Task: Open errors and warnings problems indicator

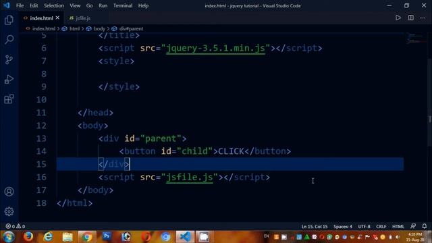Action: [x=16, y=226]
